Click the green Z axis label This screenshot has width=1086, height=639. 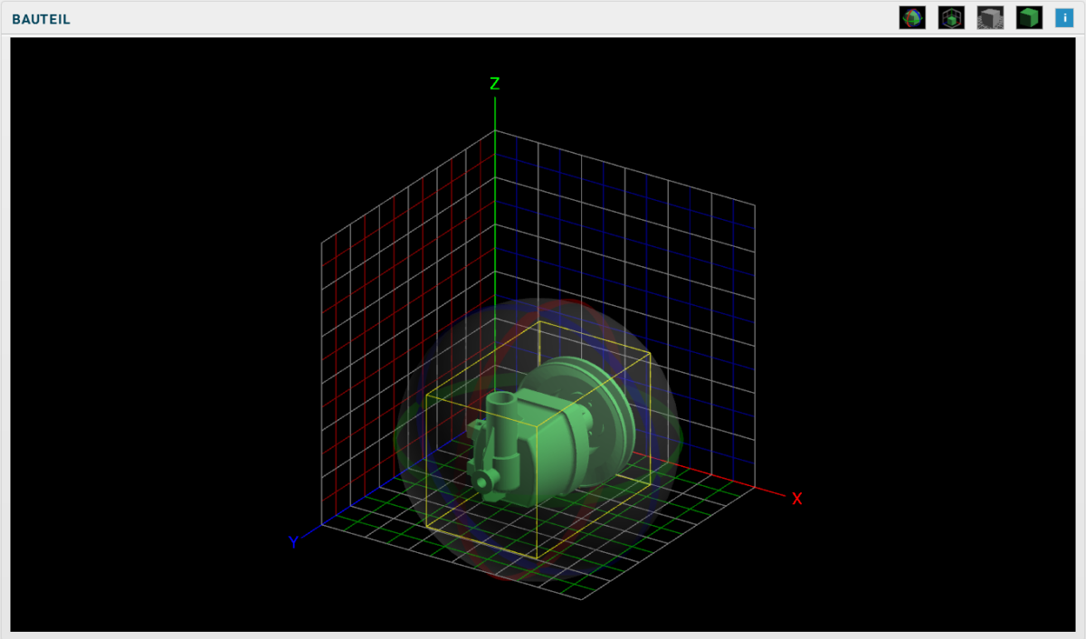pos(494,83)
